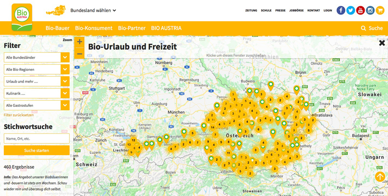
Task: Click the Bio Austria logo
Action: pos(22,17)
